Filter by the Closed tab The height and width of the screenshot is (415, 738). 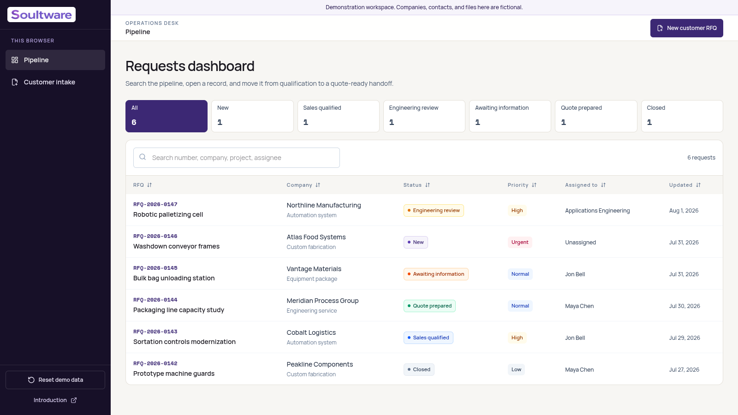coord(682,116)
